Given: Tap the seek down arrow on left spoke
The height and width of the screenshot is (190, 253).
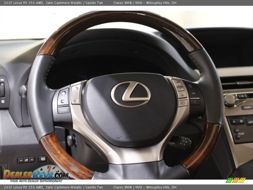Looking at the screenshot, I should coord(76,100).
